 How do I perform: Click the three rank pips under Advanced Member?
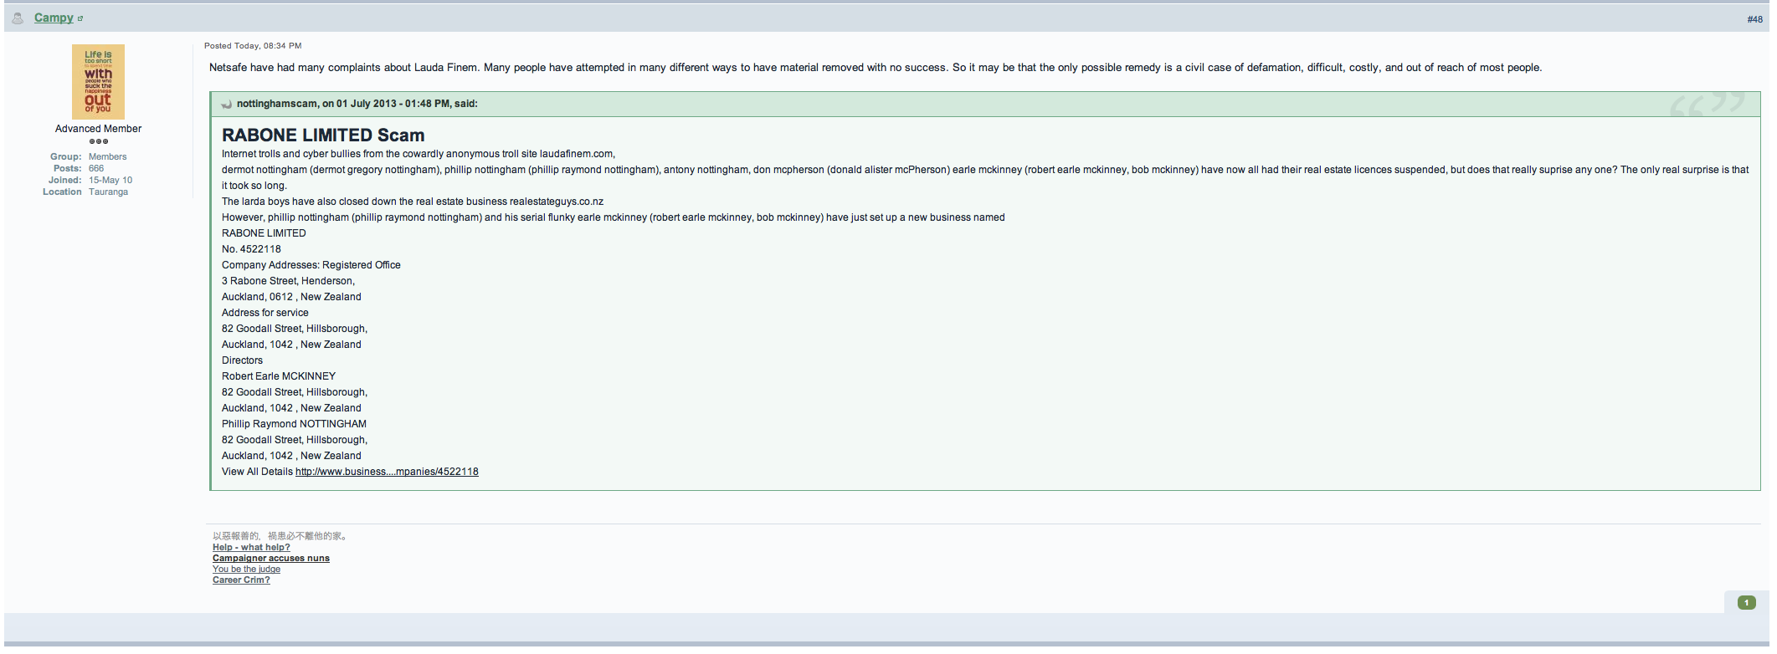tap(99, 141)
